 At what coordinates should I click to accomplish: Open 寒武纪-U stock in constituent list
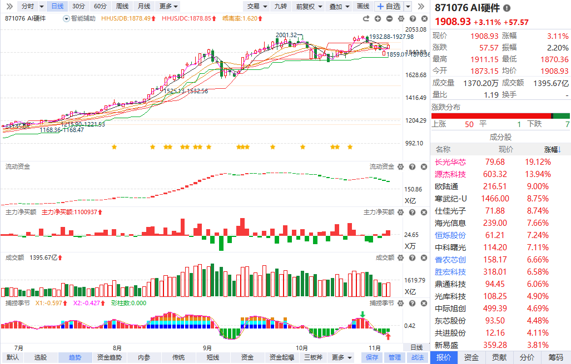tap(451, 198)
